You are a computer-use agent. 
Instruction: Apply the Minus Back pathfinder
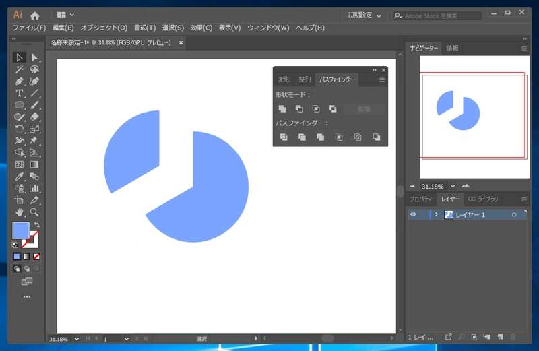tap(377, 137)
